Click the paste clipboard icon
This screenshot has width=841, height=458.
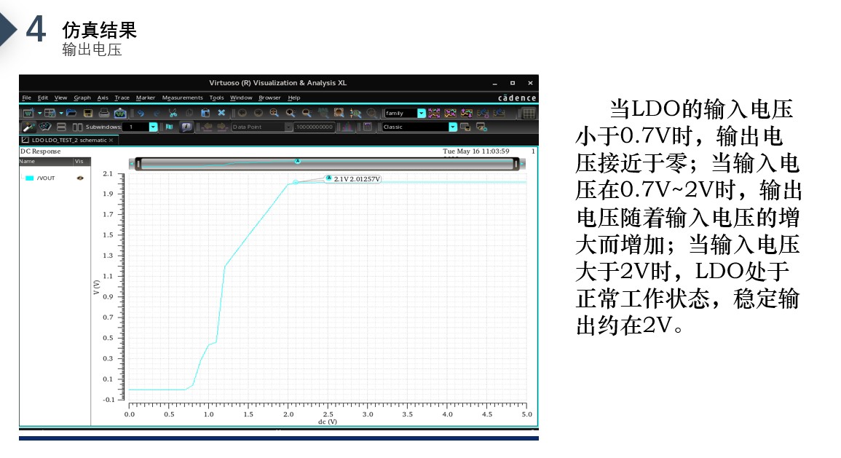tap(205, 113)
